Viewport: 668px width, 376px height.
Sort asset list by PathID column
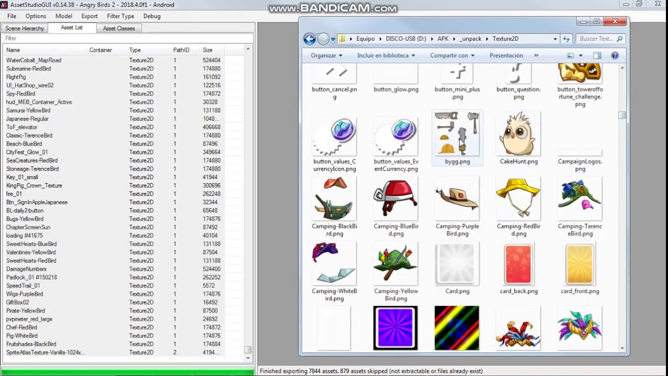click(x=186, y=50)
